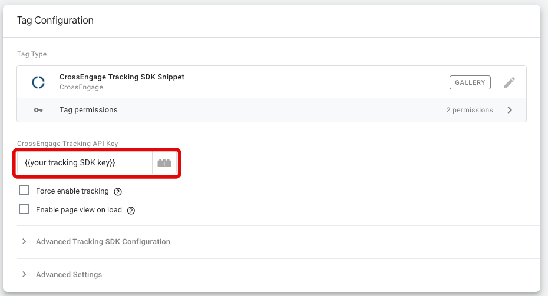Enable the Force enable tracking checkbox
Viewport: 548px width, 296px height.
24,191
